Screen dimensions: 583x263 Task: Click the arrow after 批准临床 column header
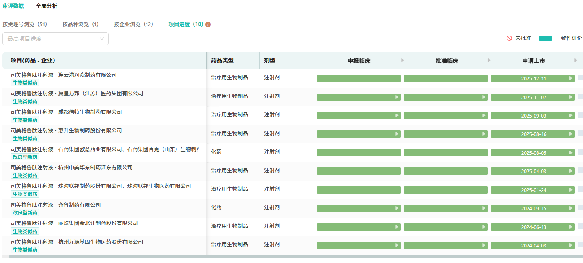[x=489, y=60]
